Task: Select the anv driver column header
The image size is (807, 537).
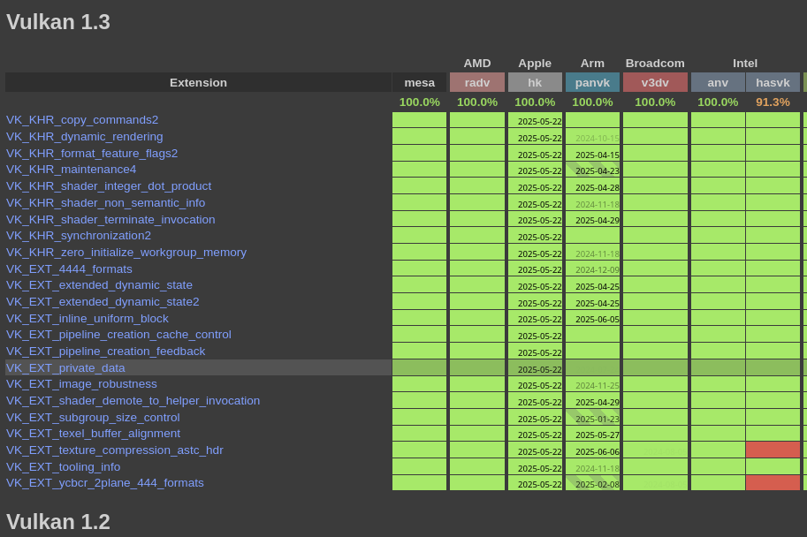Action: click(718, 82)
